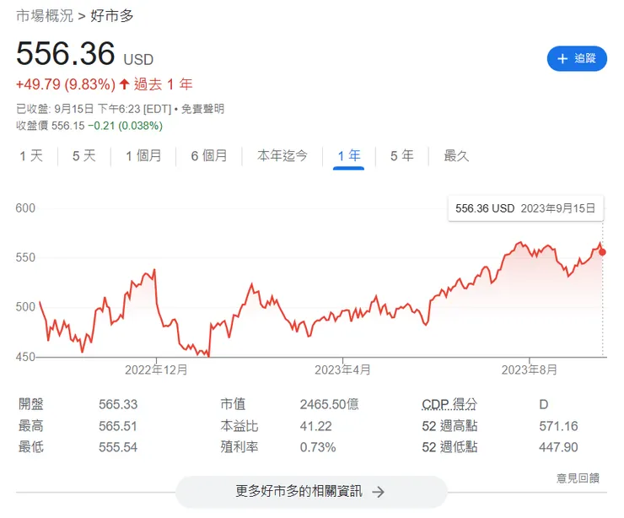Click arrow icon beside 更多好市多的相關資訊
The width and height of the screenshot is (624, 518).
(378, 492)
